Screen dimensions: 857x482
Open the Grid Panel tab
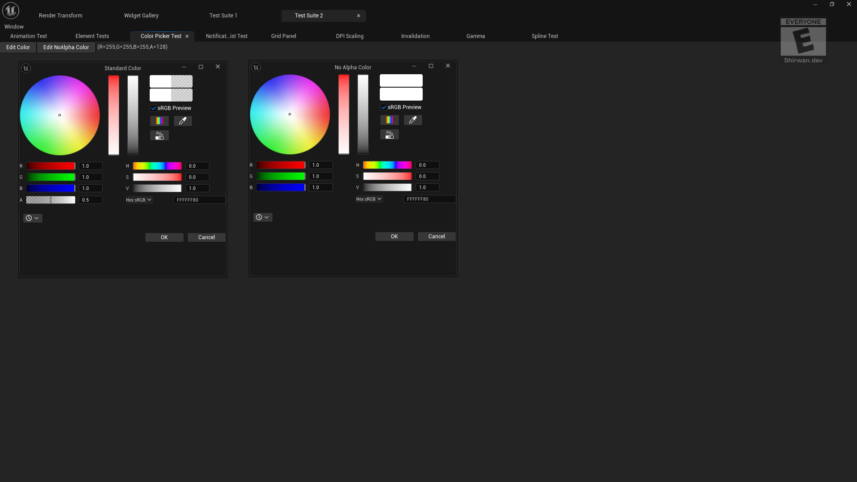coord(284,36)
